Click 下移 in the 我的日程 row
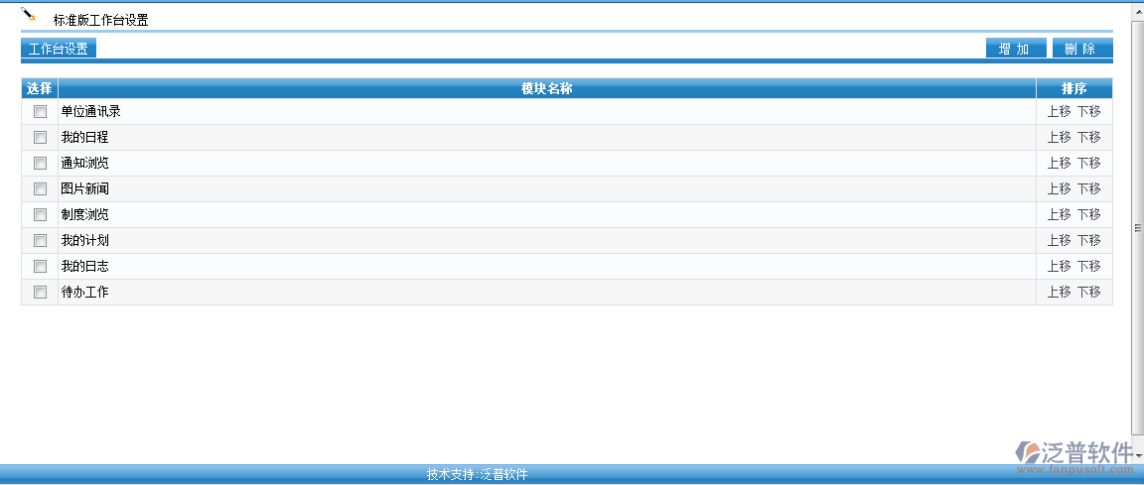 [x=1089, y=137]
